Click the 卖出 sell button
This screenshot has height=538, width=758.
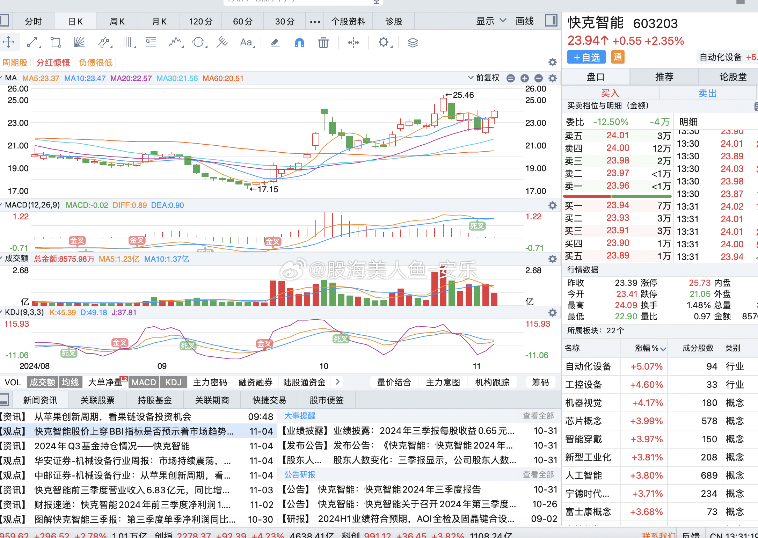pos(707,93)
